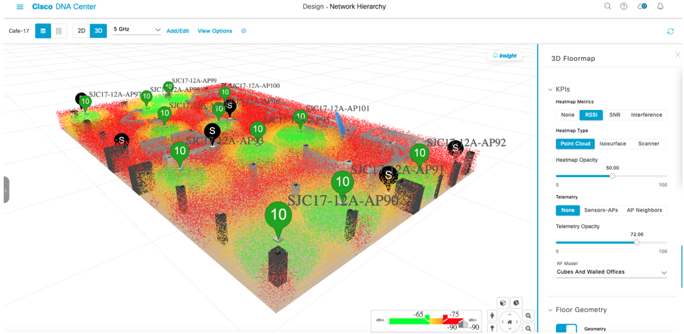Activate first-person walking view icon
Viewport: 684px width, 334px height.
click(492, 316)
